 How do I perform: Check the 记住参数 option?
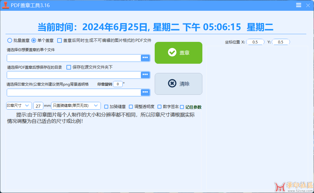[x=182, y=107]
